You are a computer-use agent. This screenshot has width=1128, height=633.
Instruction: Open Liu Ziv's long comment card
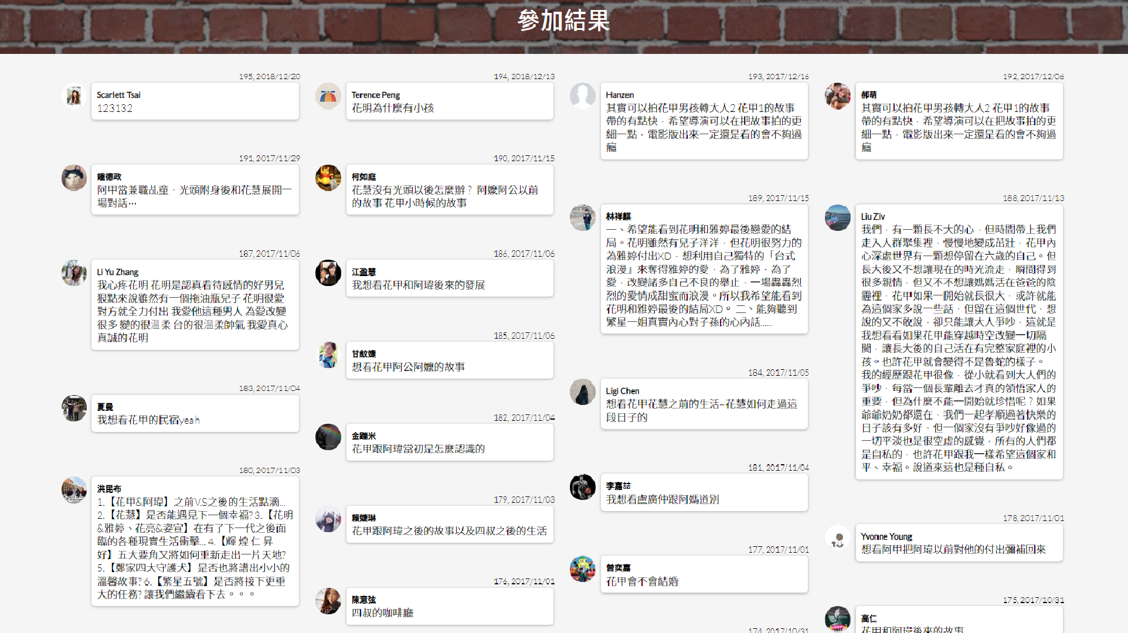959,342
